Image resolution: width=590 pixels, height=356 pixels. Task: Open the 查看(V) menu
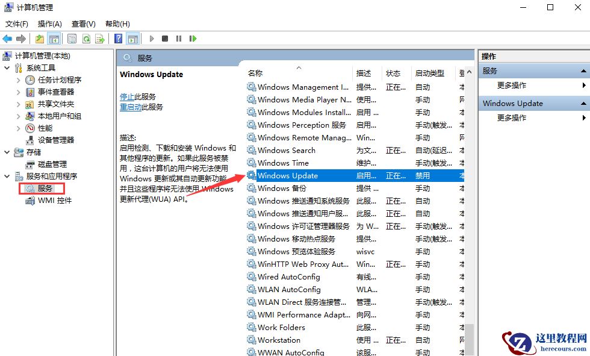83,23
